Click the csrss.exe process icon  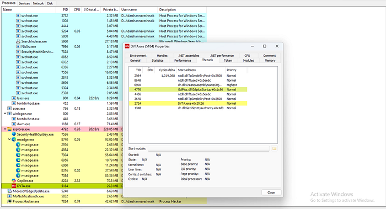[9, 108]
